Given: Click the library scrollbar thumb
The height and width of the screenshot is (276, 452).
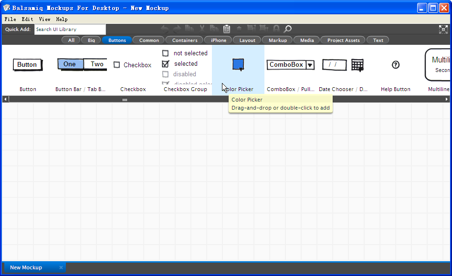Looking at the screenshot, I should click(125, 100).
